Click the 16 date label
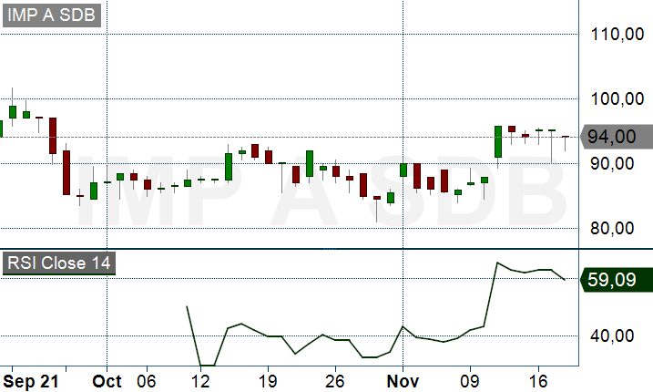 (538, 381)
